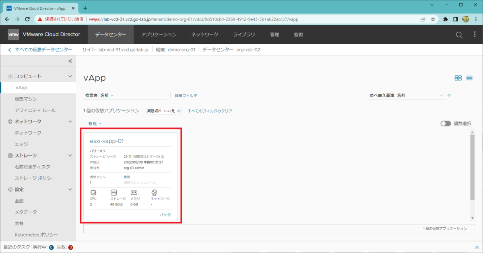Open the 並べ替え基準: 名前 dropdown
The image size is (483, 253).
point(407,95)
